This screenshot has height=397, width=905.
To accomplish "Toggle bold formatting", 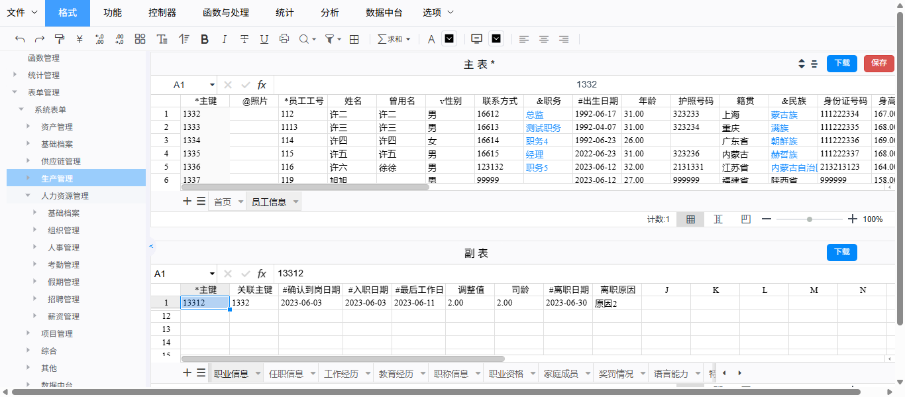I will 205,39.
